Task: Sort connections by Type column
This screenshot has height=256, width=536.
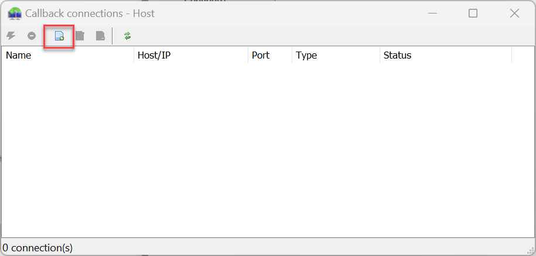Action: [x=335, y=56]
